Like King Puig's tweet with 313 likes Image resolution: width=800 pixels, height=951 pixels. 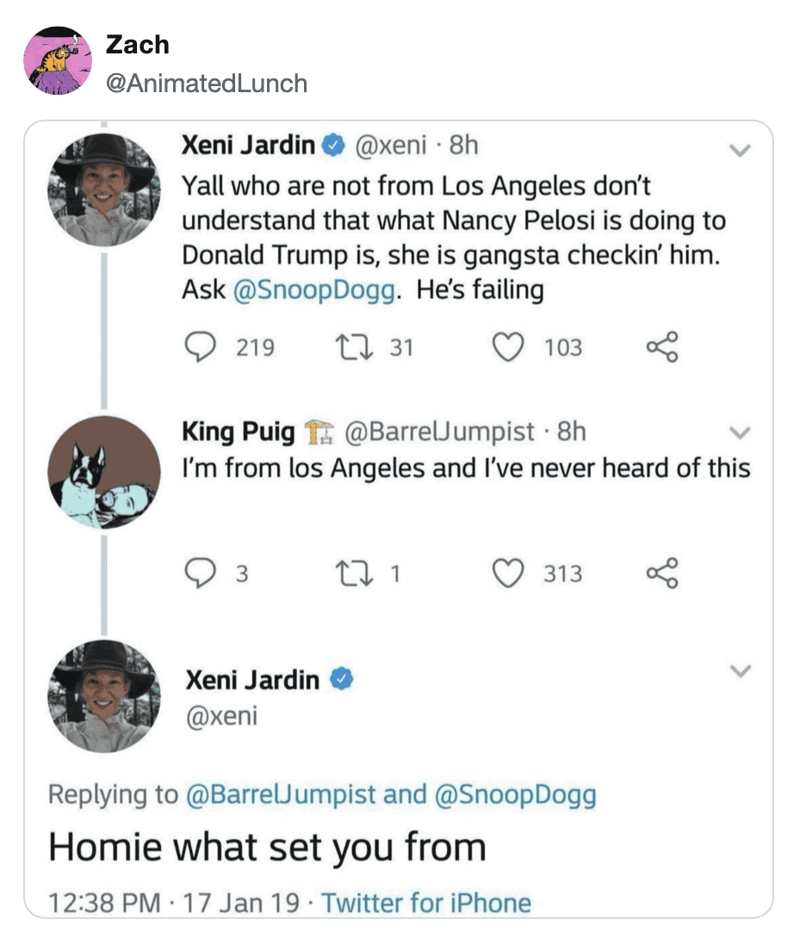[508, 574]
